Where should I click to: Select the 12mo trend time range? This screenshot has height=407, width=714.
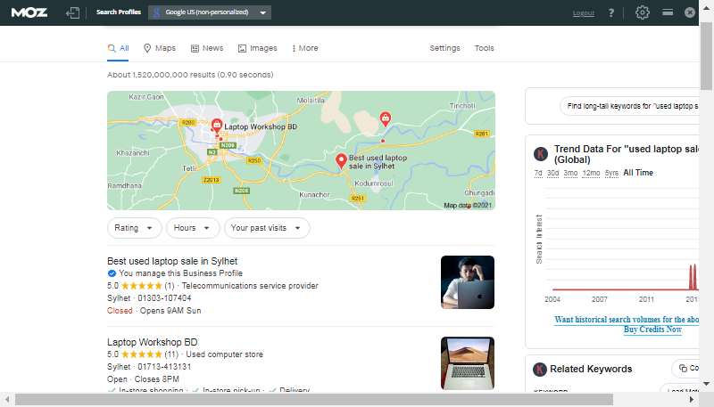pos(591,173)
